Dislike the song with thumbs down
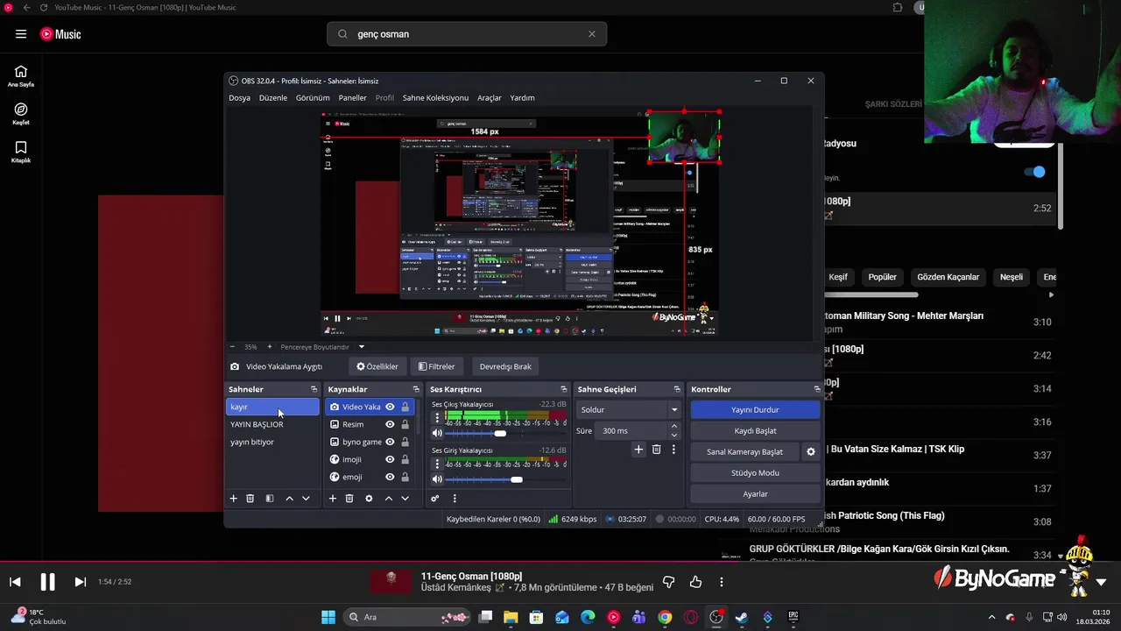 (668, 582)
